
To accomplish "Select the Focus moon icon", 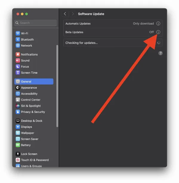I will click(x=18, y=67).
